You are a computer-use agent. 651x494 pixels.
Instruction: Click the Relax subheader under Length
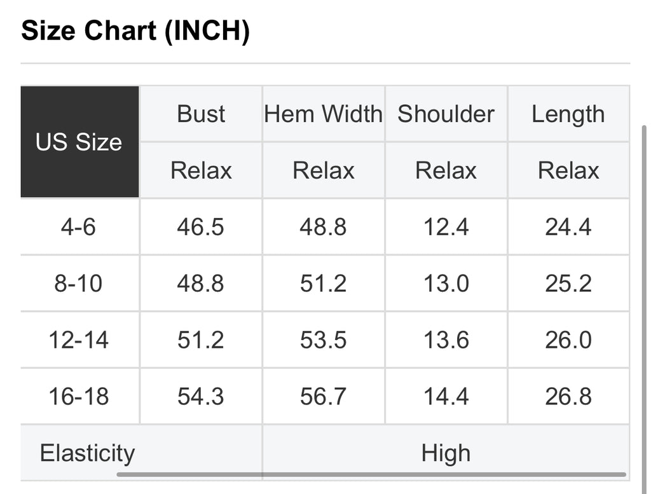(x=568, y=170)
